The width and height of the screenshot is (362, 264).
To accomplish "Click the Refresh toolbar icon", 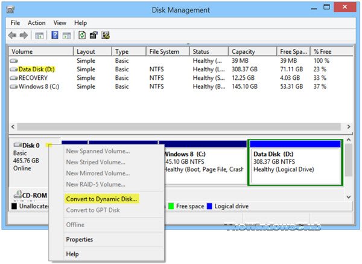I will tap(82, 36).
